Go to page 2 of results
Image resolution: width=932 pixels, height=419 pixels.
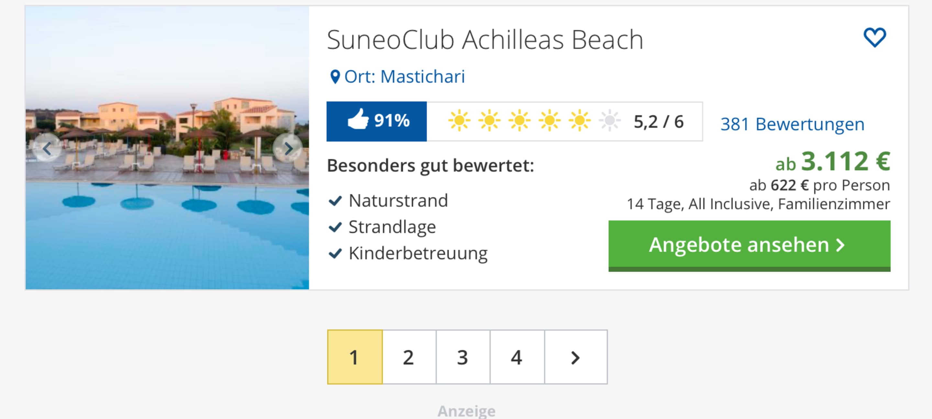click(408, 357)
